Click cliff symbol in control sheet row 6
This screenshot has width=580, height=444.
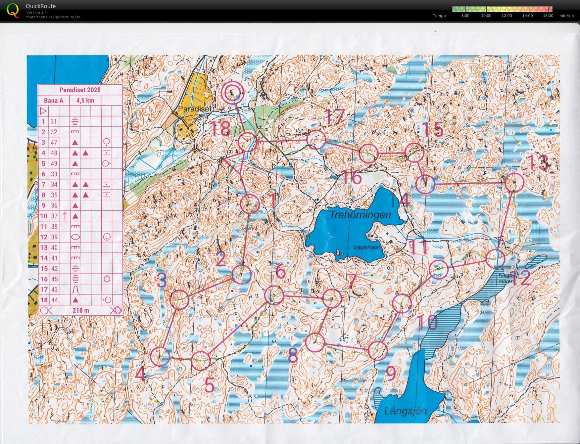(75, 174)
